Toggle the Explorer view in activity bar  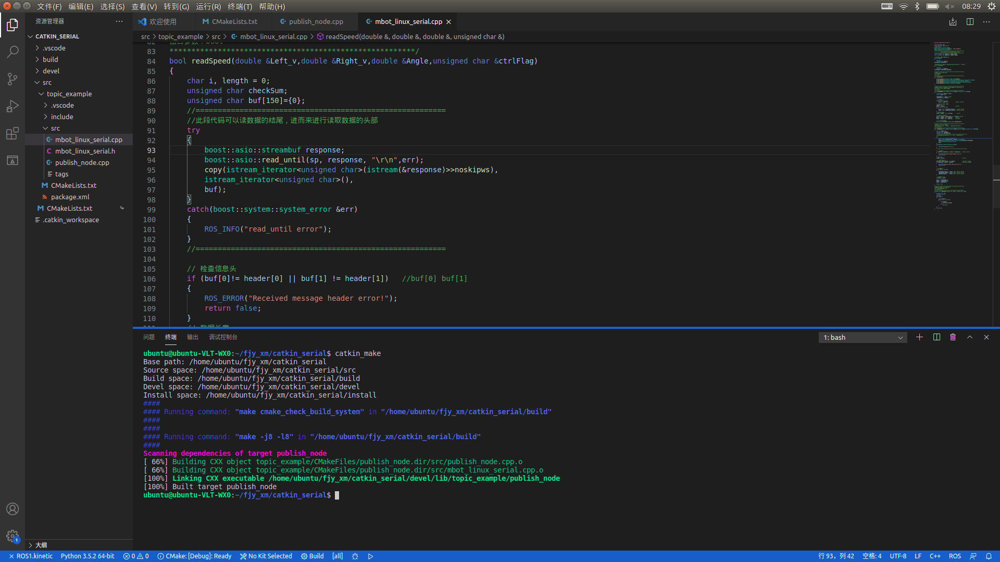pos(12,25)
